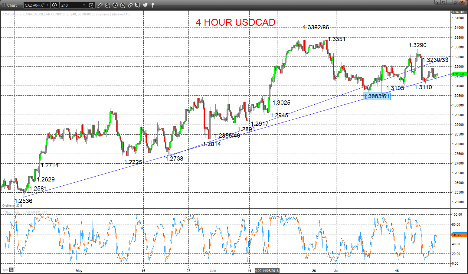
Task: Expand the 240 interval dropdown arrow
Action: 84,5
